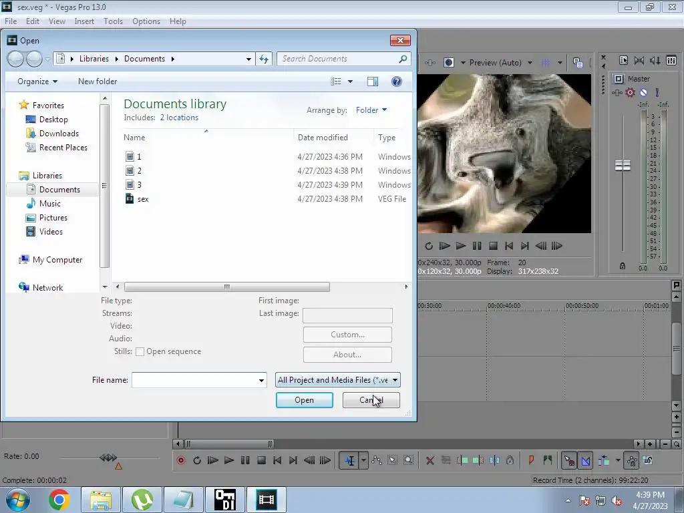Select the sex VEG file
The width and height of the screenshot is (684, 513).
143,199
